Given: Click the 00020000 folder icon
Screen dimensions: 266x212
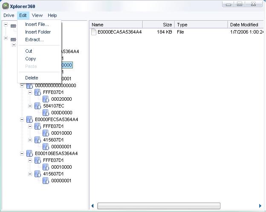Looking at the screenshot, I should pos(46,99).
